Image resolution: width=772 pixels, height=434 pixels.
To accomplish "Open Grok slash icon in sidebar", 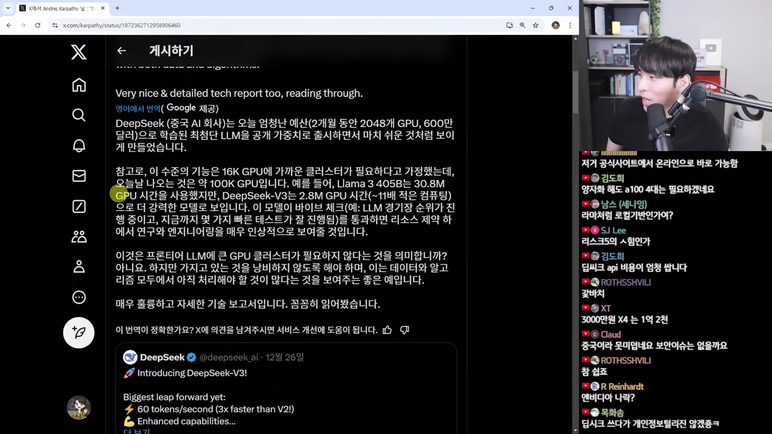I will (x=79, y=206).
